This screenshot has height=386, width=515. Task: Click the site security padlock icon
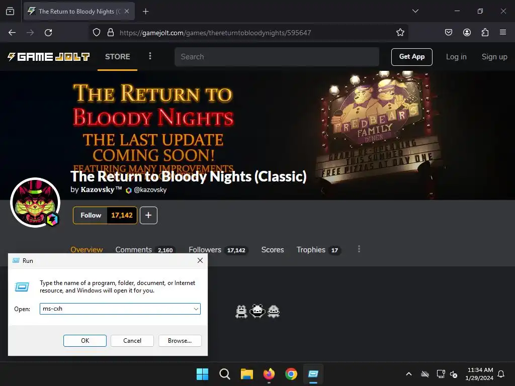pos(111,33)
